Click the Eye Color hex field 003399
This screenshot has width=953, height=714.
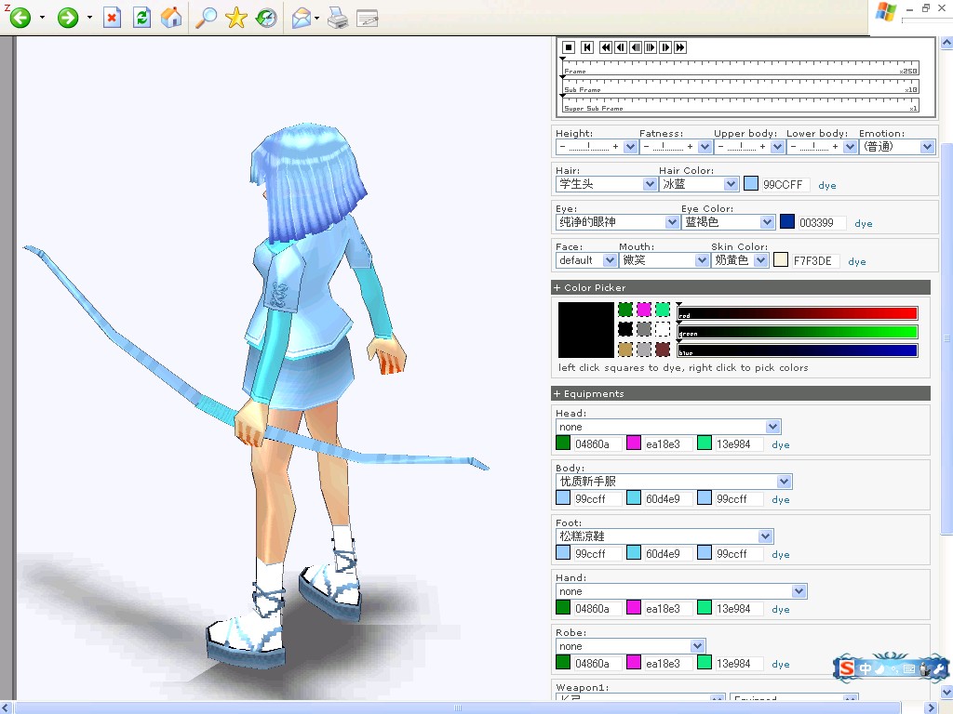point(821,223)
